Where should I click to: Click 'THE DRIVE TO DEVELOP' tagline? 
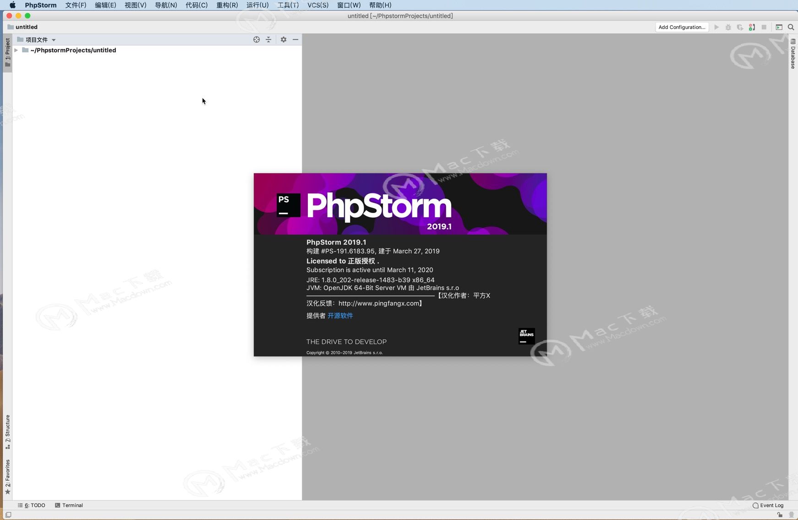coord(346,342)
